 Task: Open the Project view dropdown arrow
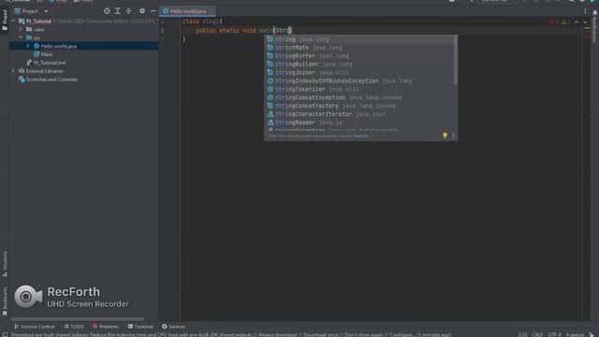[46, 11]
